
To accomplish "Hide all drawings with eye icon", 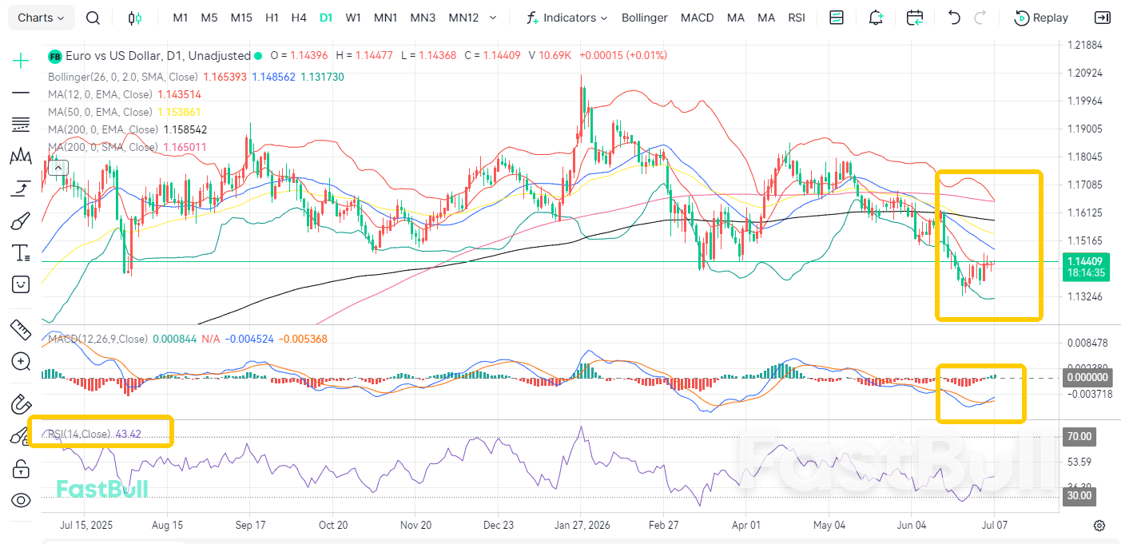I will tap(21, 501).
